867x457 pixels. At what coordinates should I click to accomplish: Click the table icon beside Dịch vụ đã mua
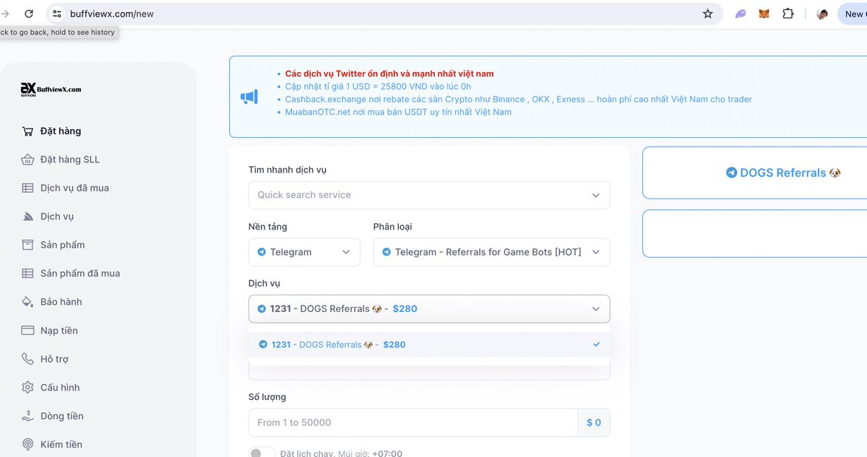[27, 188]
